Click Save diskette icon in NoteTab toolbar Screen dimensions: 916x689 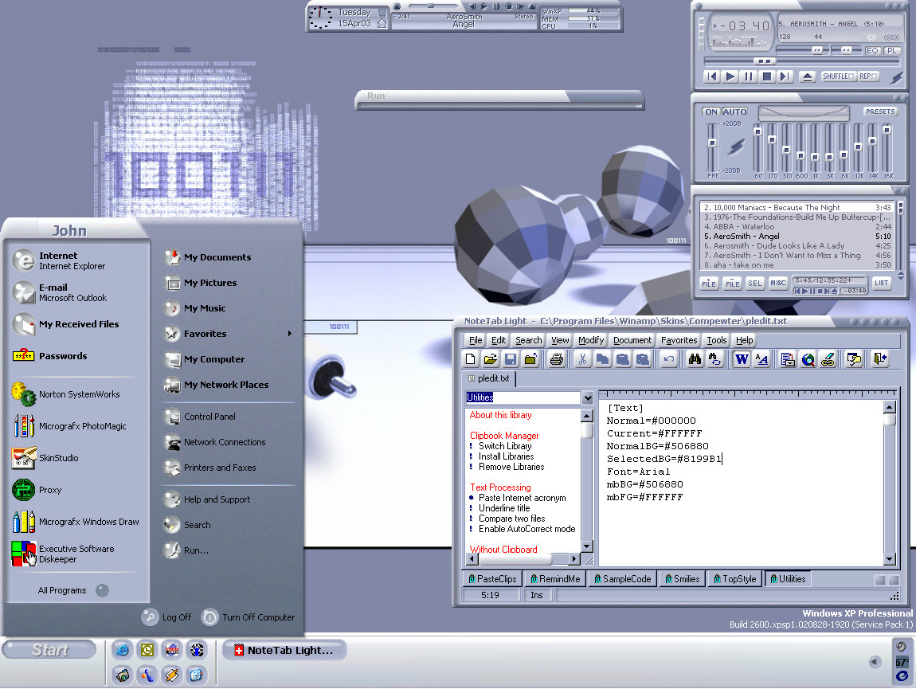coord(511,359)
